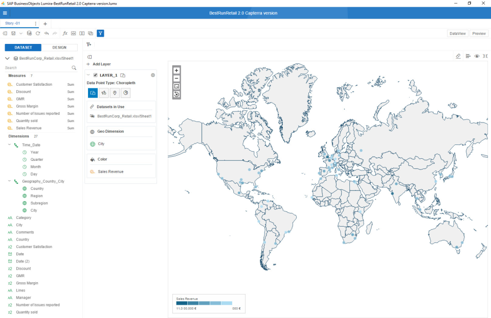Screen dimensions: 491x318
Task: Open the hamburger menu at top left
Action: [x=6, y=12]
